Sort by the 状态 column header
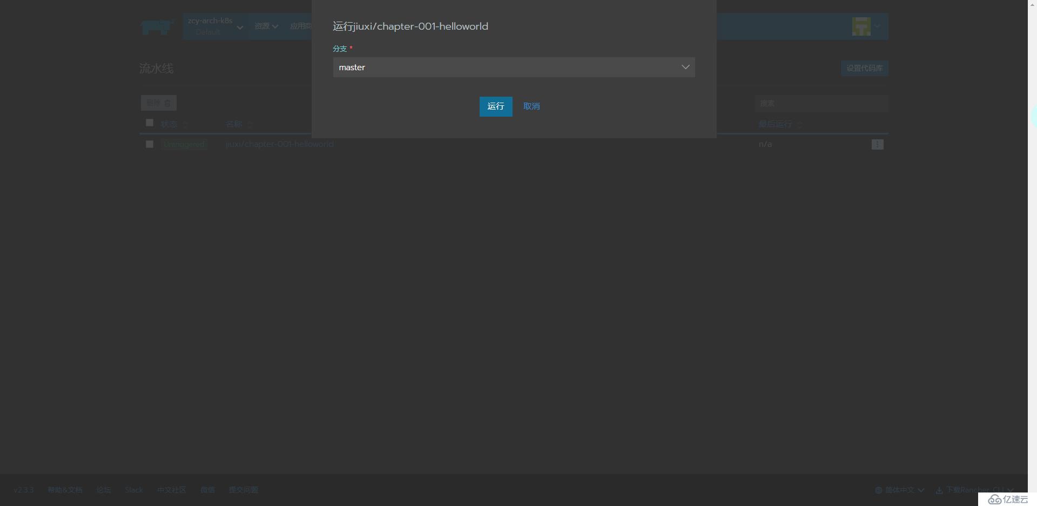The image size is (1037, 506). point(174,124)
